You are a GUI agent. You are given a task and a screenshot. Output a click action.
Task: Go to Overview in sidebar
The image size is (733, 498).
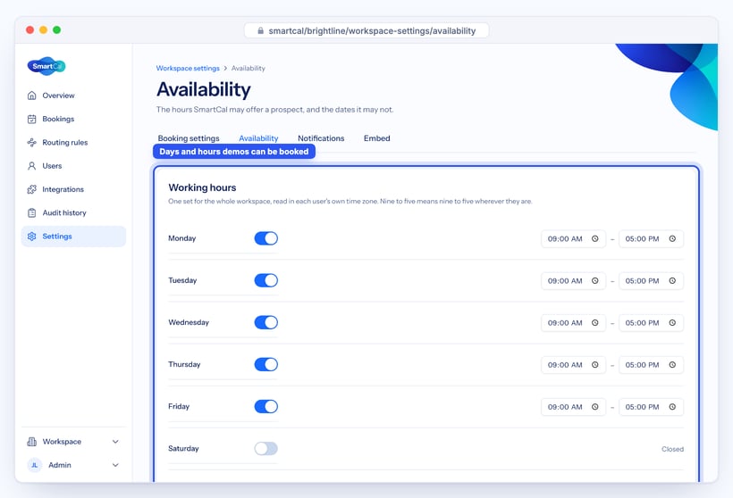[73, 95]
